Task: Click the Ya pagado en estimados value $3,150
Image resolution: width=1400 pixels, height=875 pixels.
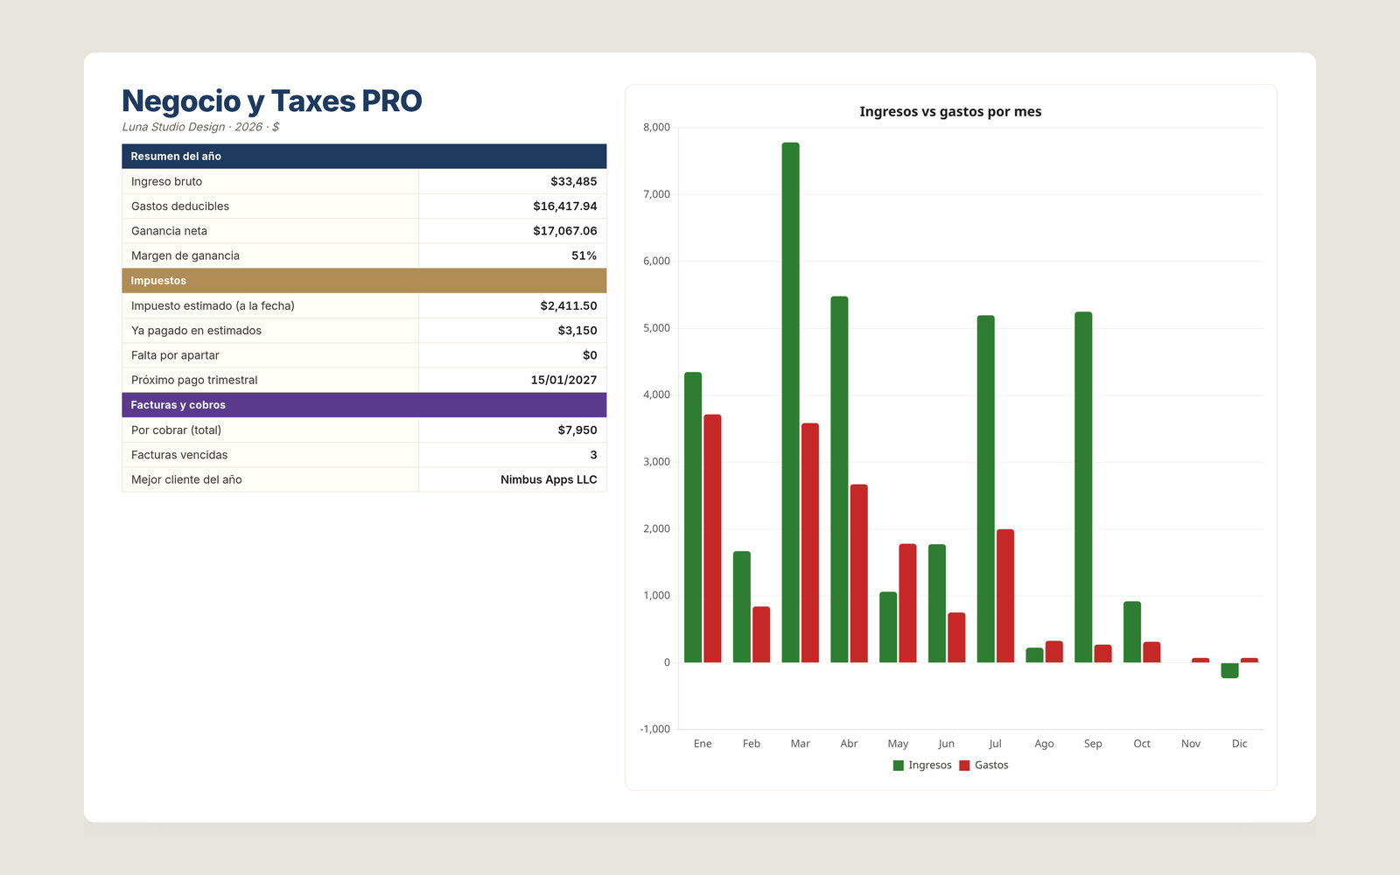Action: coord(577,331)
